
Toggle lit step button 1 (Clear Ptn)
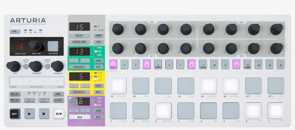click(113, 64)
